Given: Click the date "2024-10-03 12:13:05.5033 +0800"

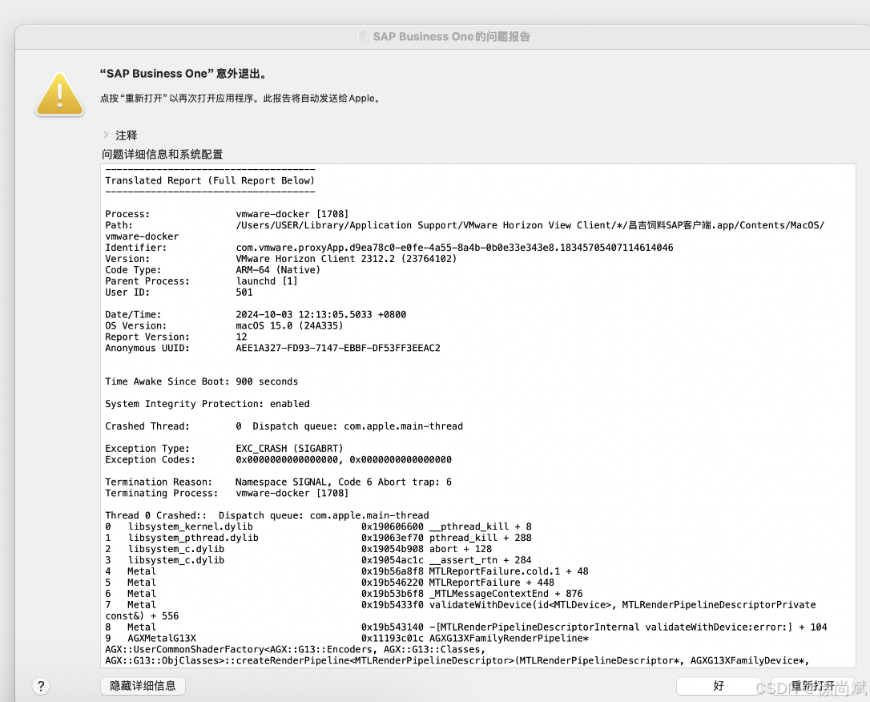Looking at the screenshot, I should [x=320, y=315].
